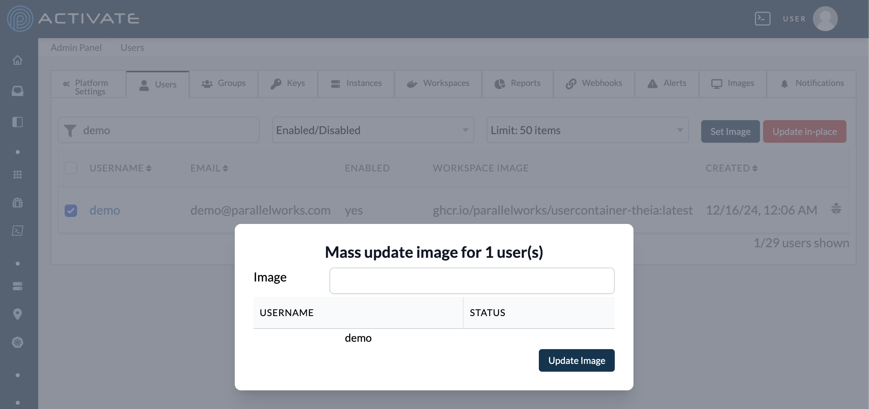The image size is (869, 409).
Task: Open the Notifications tab
Action: (x=811, y=84)
